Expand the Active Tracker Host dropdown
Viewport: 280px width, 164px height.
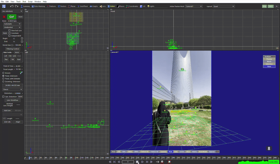click(x=194, y=6)
